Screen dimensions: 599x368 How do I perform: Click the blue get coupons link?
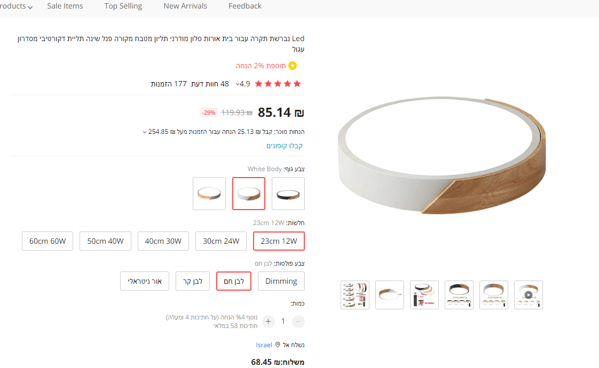tap(285, 146)
